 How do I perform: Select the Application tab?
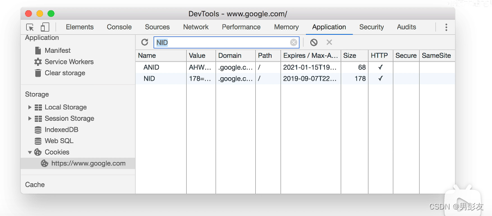(x=329, y=27)
